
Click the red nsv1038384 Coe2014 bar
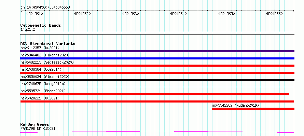point(157,73)
